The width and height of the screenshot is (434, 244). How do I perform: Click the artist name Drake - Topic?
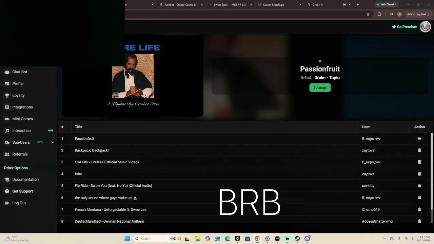coord(327,78)
